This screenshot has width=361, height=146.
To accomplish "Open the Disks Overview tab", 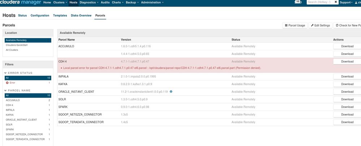I will [81, 16].
